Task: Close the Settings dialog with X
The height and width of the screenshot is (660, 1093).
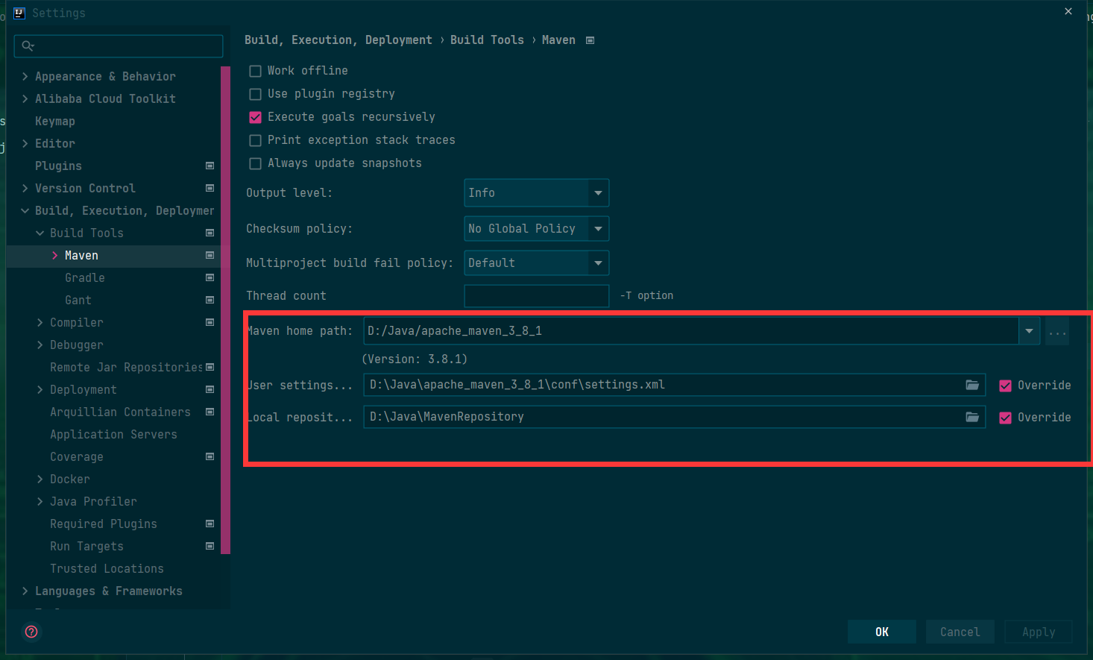Action: coord(1068,11)
